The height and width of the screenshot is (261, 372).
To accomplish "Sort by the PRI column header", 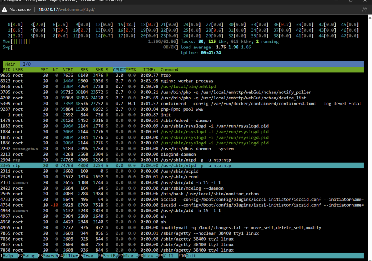I will (x=44, y=70).
